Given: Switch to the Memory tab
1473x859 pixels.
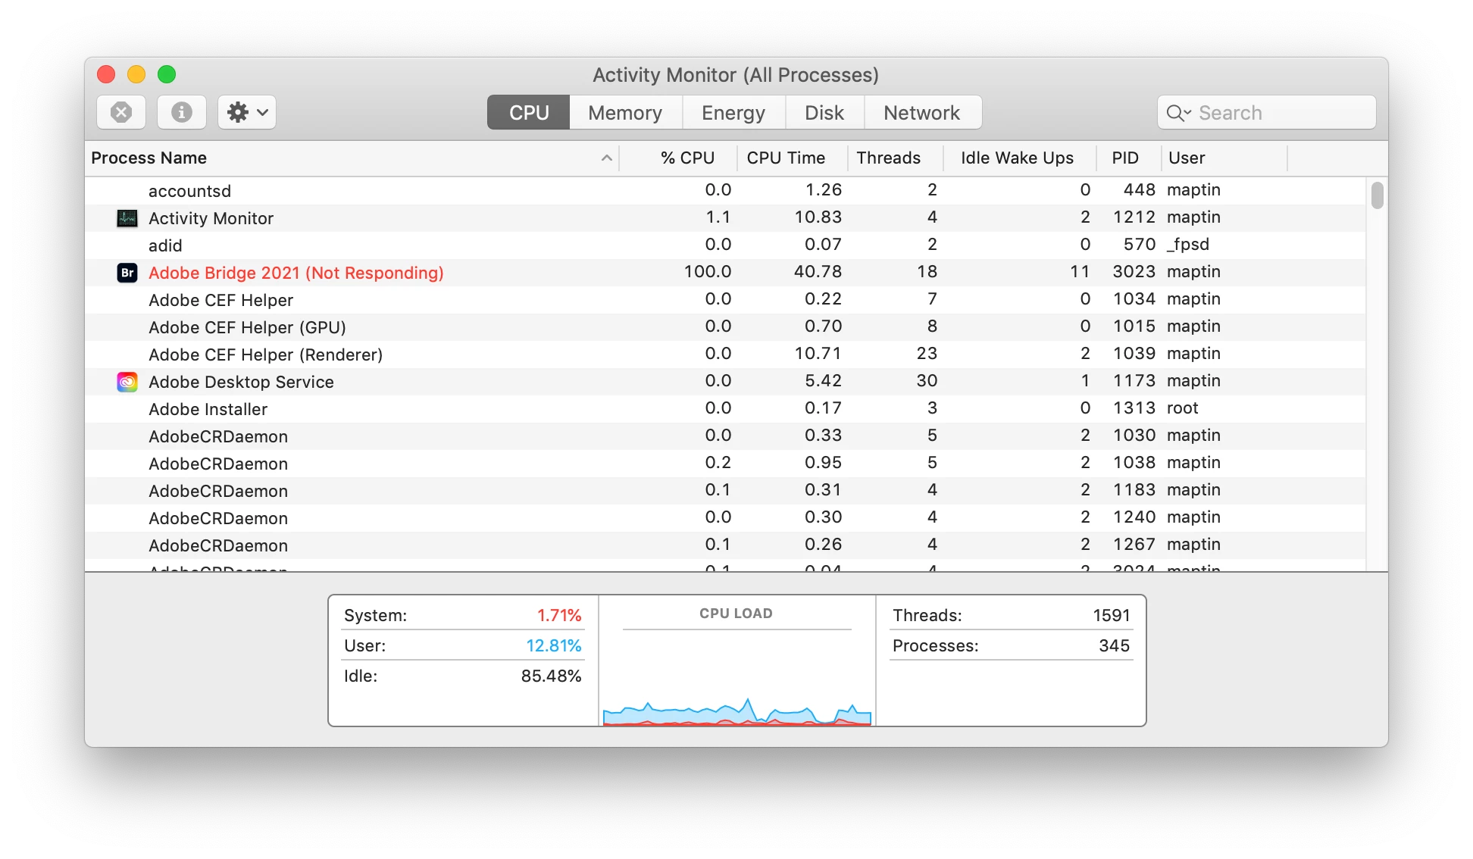Looking at the screenshot, I should click(625, 113).
